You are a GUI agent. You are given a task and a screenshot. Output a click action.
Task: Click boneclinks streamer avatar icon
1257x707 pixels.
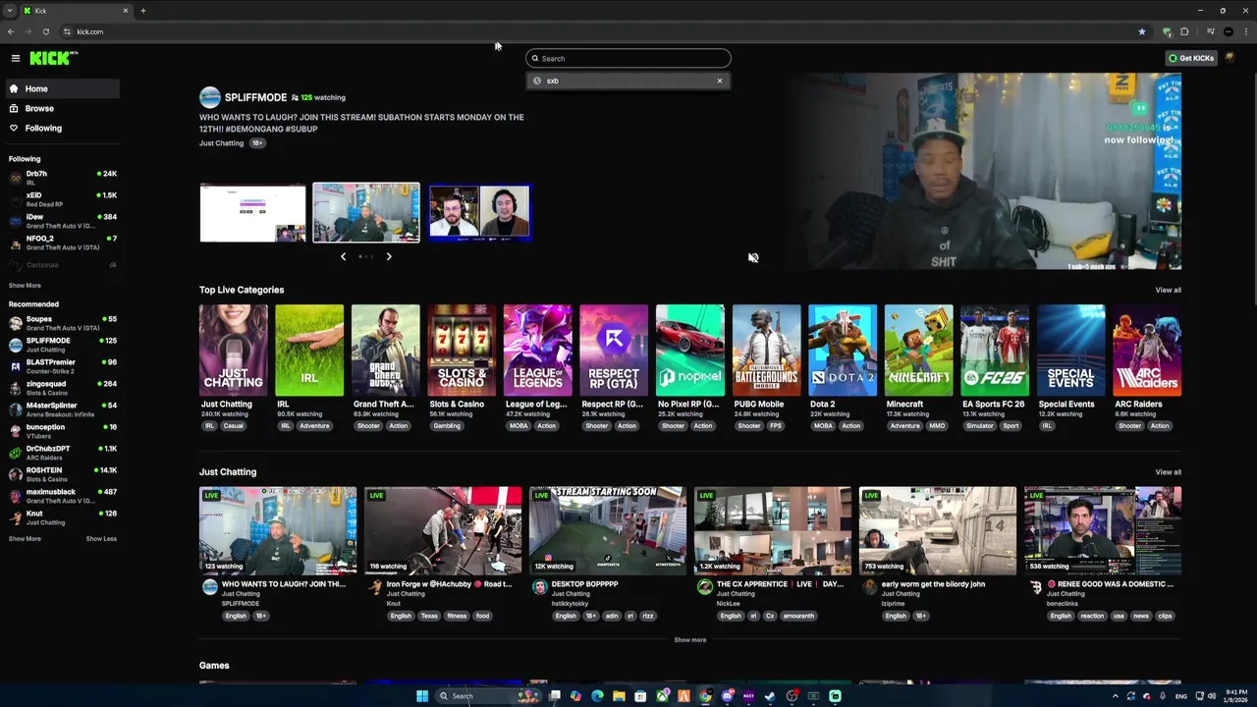(1035, 587)
